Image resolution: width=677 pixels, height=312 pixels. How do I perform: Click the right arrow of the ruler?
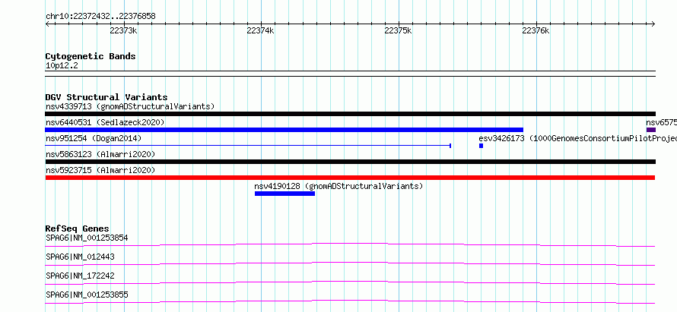pos(653,24)
